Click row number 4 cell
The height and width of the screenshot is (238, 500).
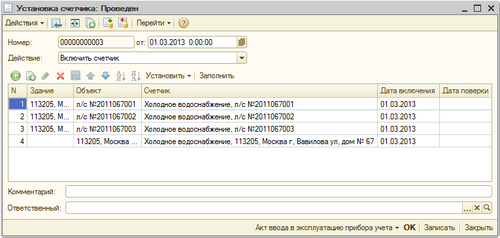[x=18, y=141]
